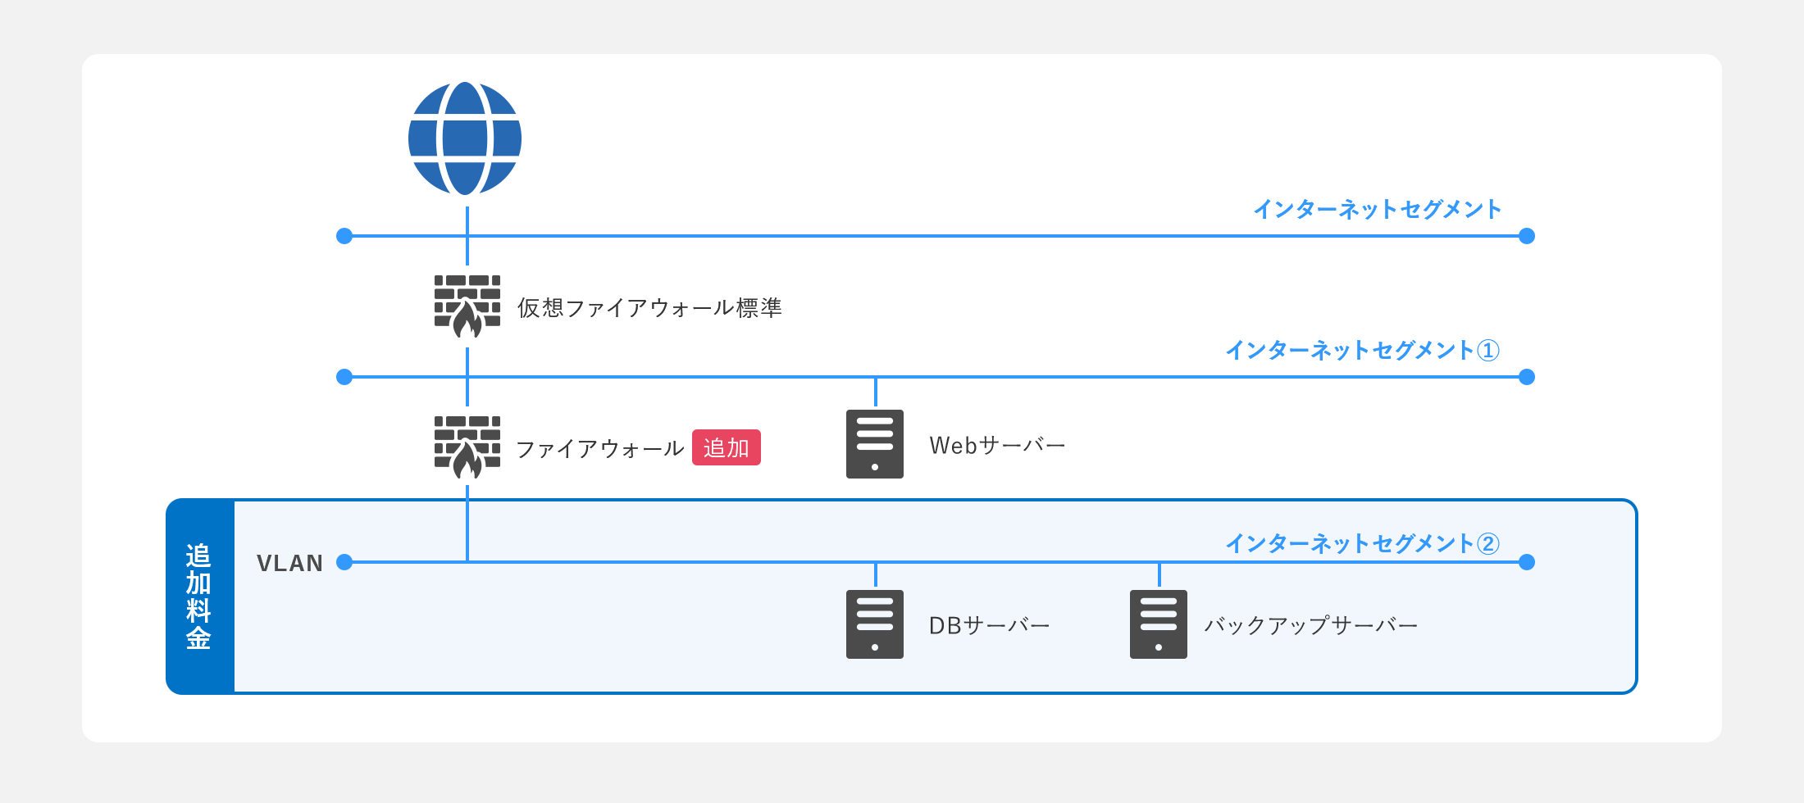
Task: Click the Webサーバー text label
Action: point(996,446)
